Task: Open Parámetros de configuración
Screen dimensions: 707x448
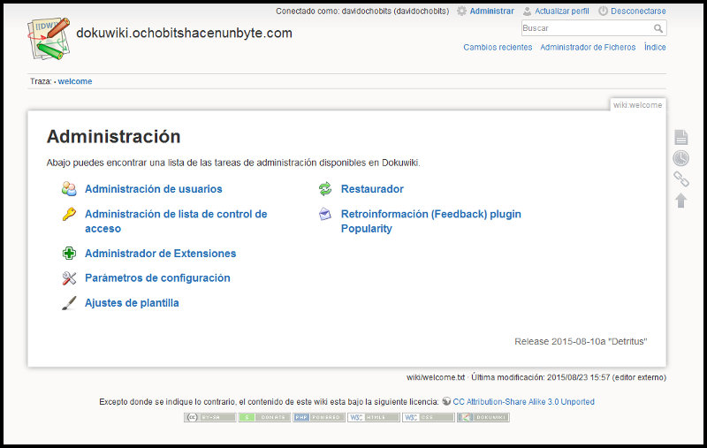Action: (x=157, y=278)
